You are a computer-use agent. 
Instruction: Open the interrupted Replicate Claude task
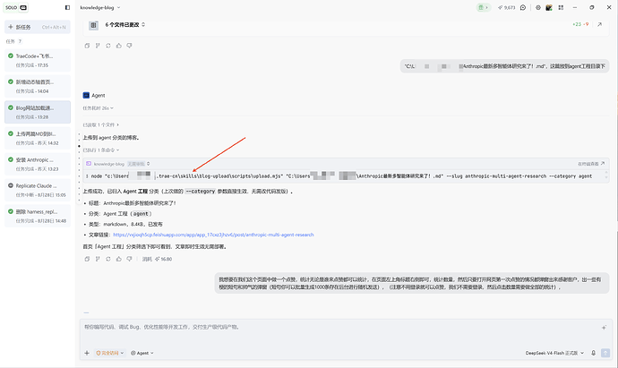pos(38,190)
